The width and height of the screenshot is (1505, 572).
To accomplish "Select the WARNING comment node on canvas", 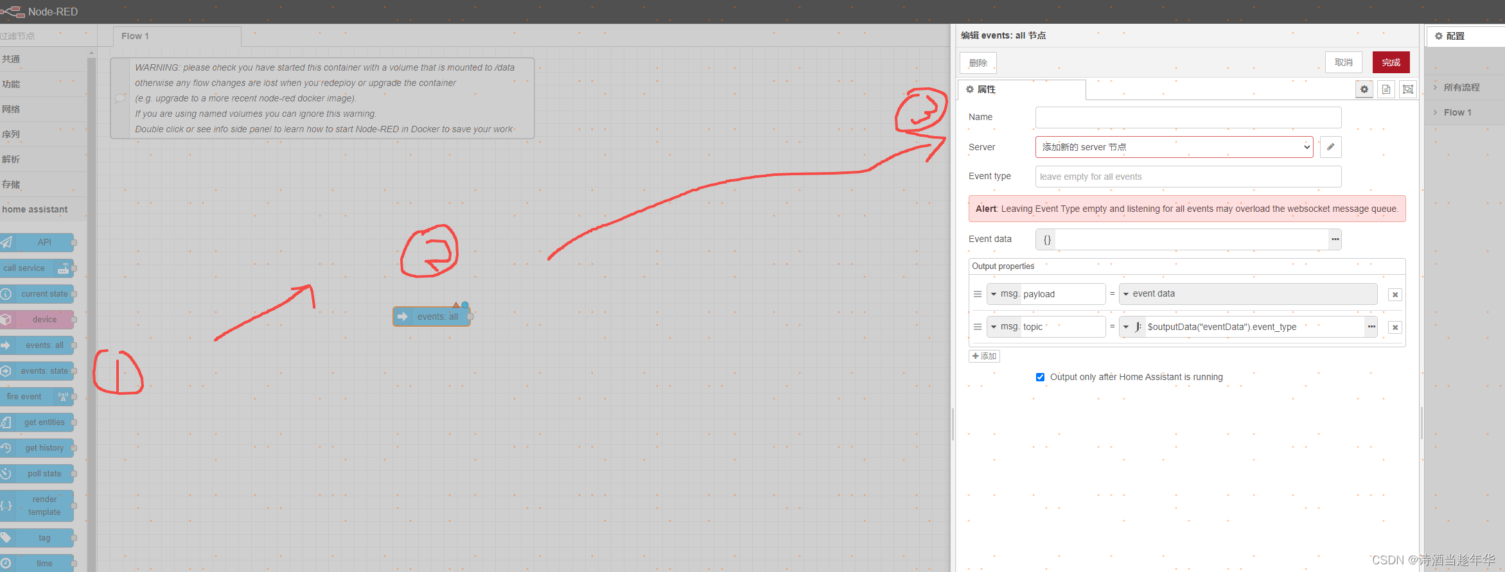I will tap(322, 98).
